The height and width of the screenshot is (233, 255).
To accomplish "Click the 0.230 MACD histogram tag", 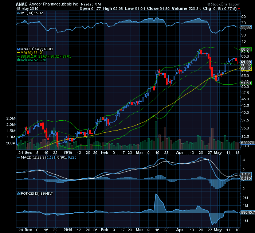I will [246, 179].
